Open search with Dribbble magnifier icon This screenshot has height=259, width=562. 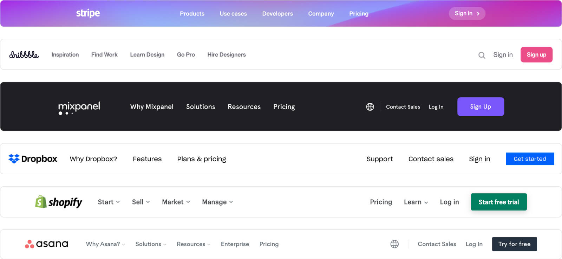coord(482,55)
